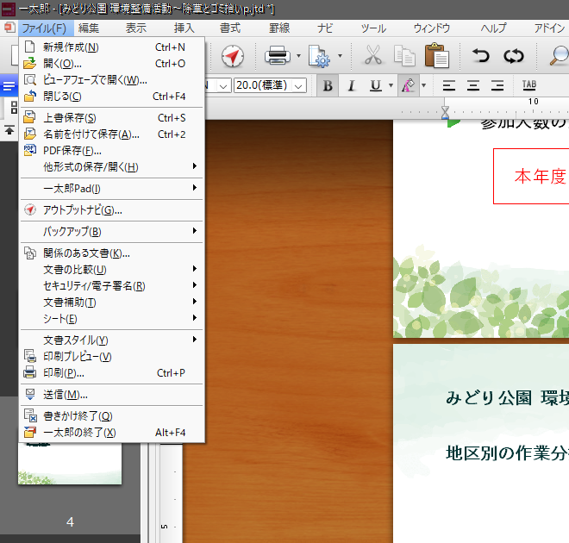Expand 文書の比較(U) submenu
The width and height of the screenshot is (569, 543).
112,270
